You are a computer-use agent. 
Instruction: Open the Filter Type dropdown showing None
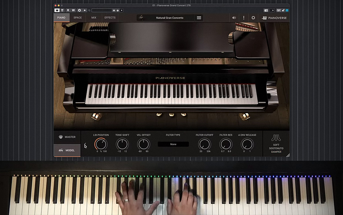click(173, 144)
